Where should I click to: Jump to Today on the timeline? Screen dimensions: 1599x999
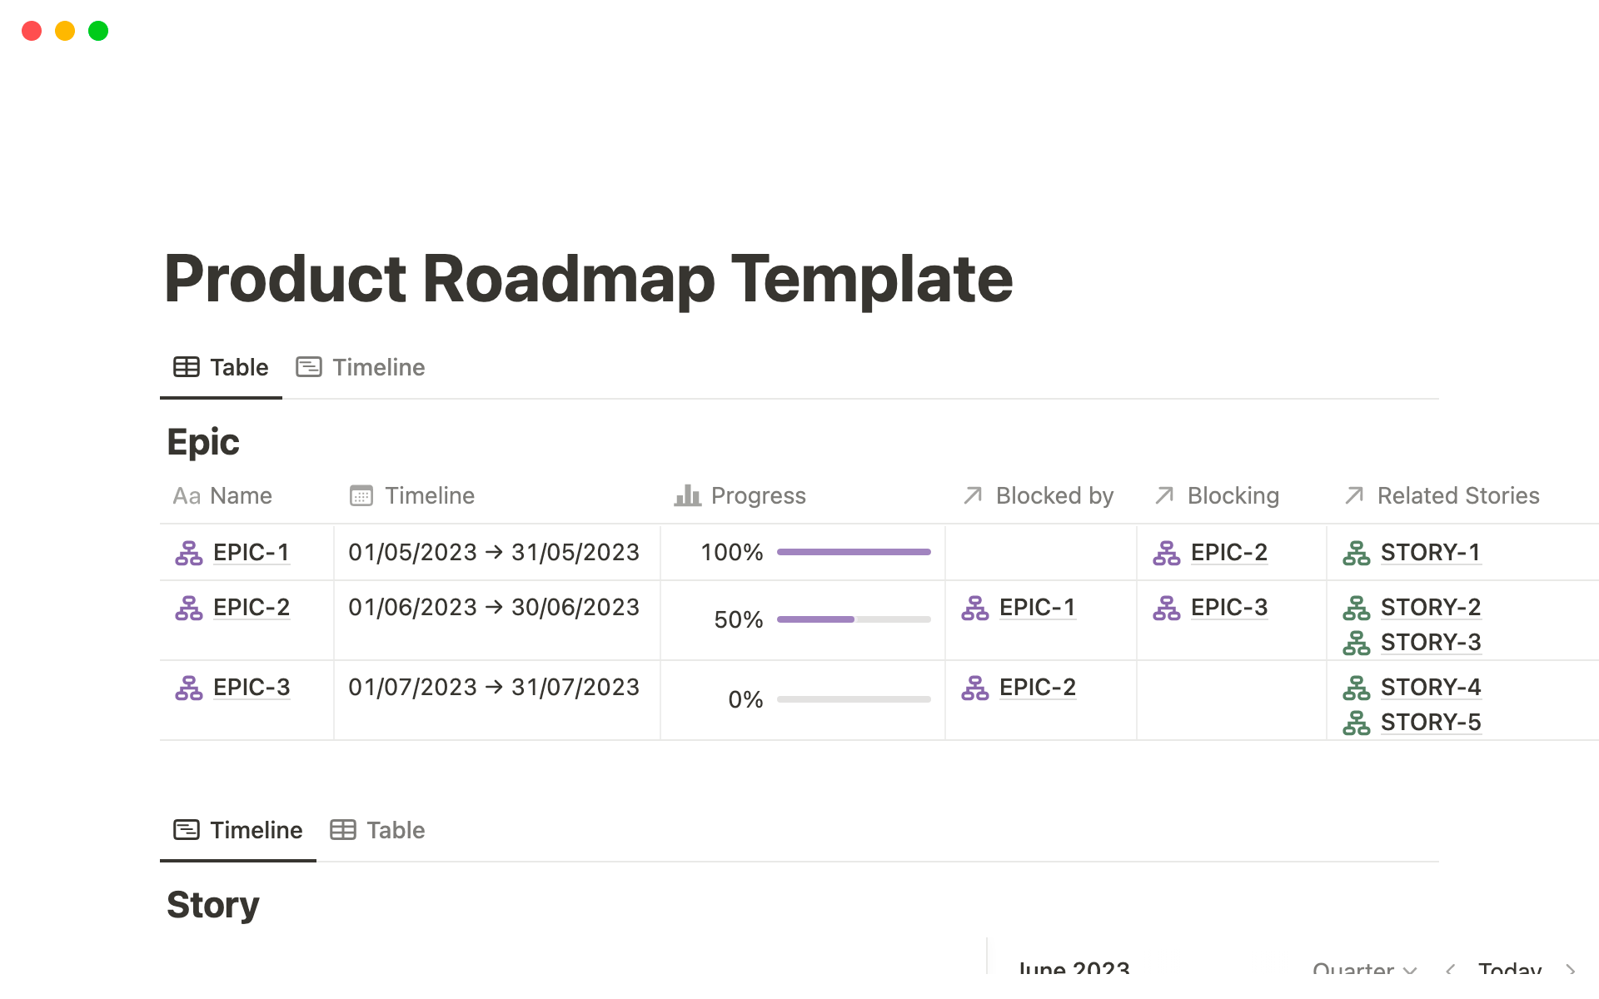coord(1509,968)
